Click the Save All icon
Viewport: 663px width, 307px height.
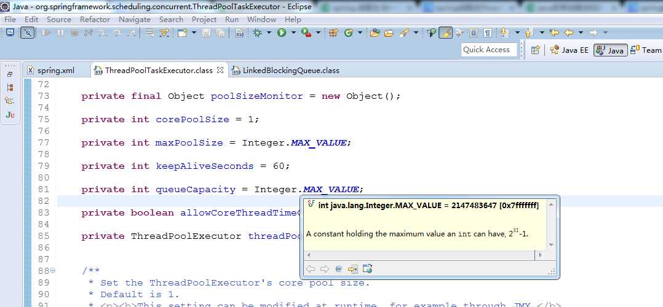220,33
